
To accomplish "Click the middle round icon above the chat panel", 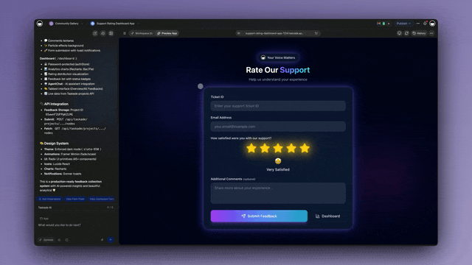I will 103,33.
